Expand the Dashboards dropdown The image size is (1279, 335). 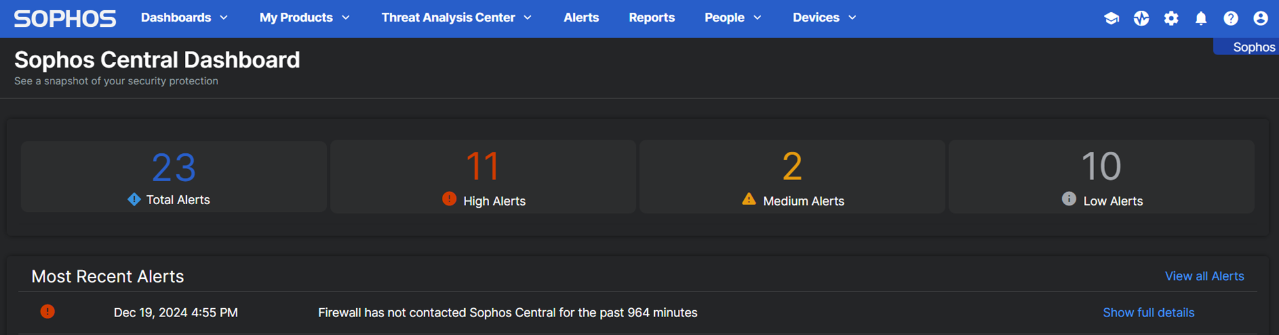pos(184,18)
